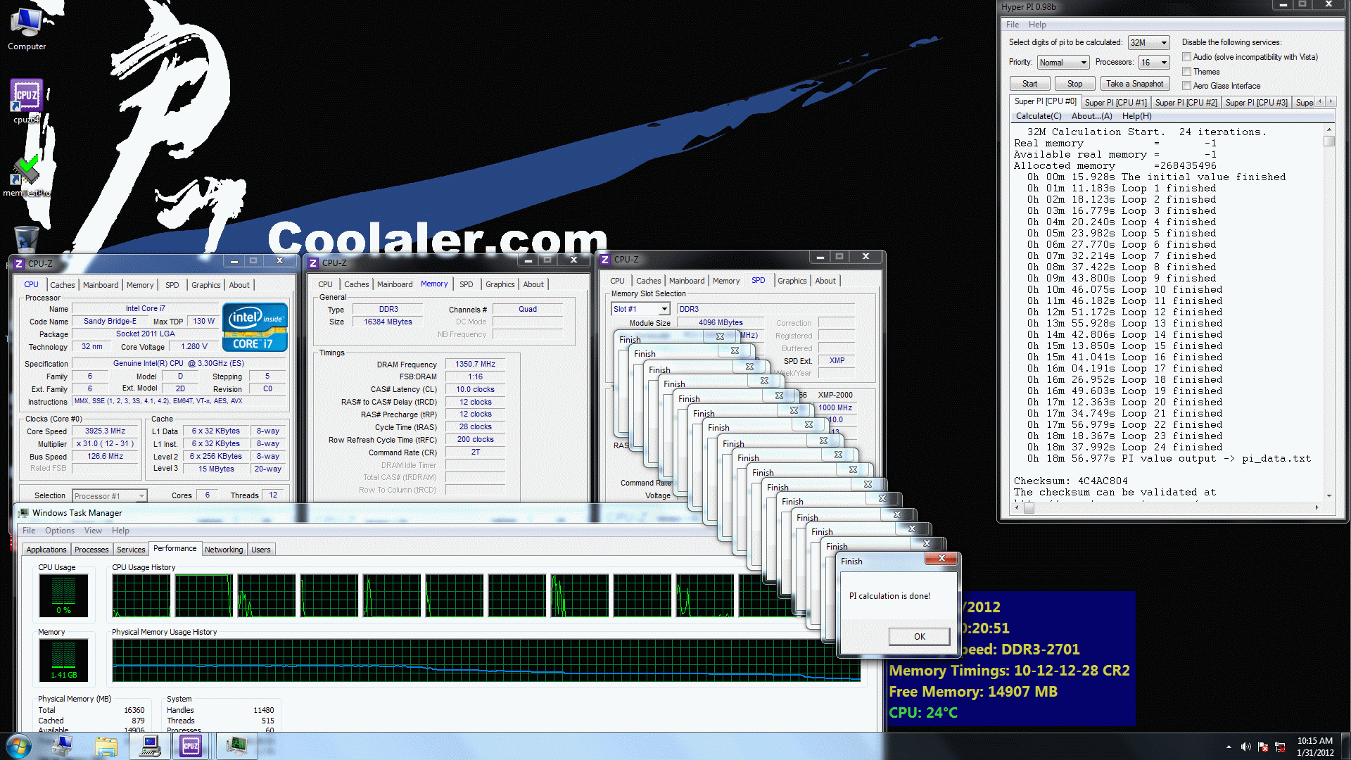Open Mainboard tab in the CPU-Z CPU window

coord(101,285)
